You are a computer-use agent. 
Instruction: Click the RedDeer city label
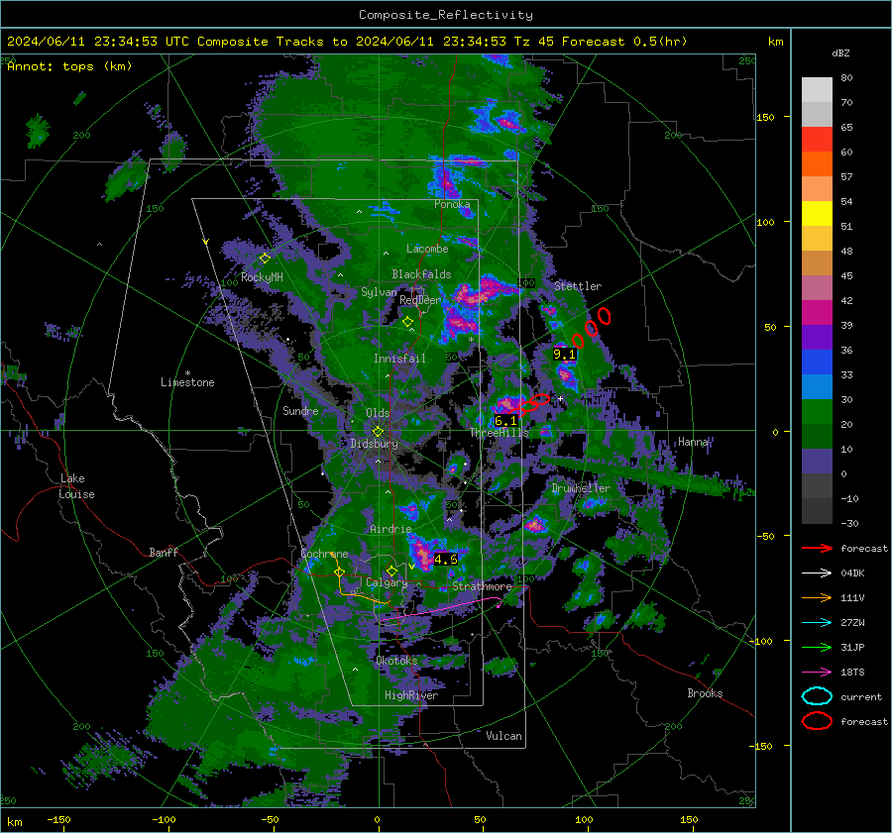coord(420,300)
